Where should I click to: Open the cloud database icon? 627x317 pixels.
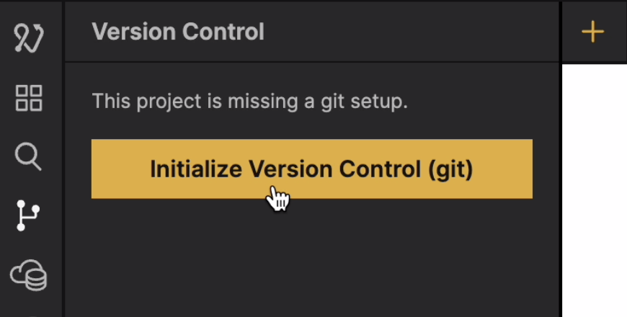29,275
